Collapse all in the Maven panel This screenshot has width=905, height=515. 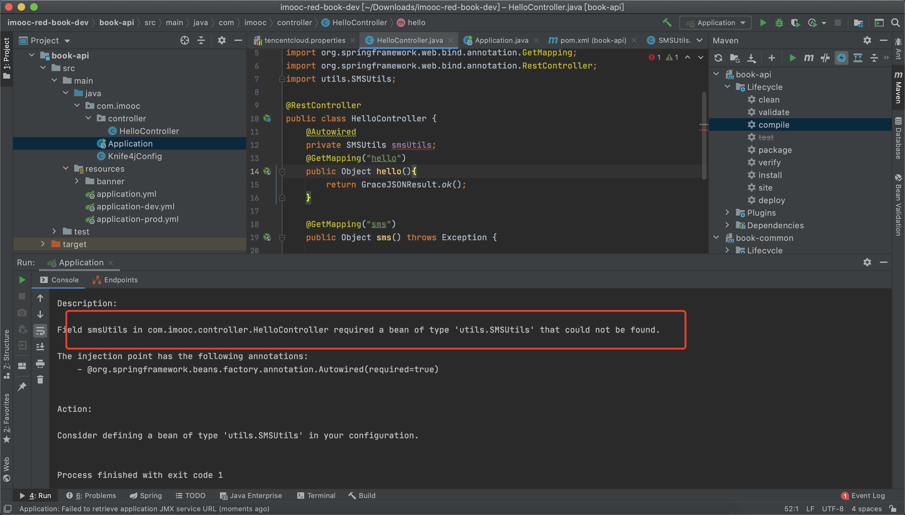click(874, 58)
